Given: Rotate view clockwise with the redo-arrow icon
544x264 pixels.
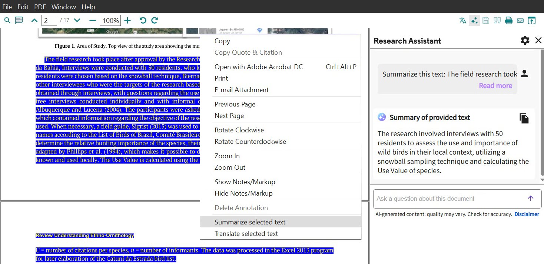Looking at the screenshot, I should click(154, 20).
